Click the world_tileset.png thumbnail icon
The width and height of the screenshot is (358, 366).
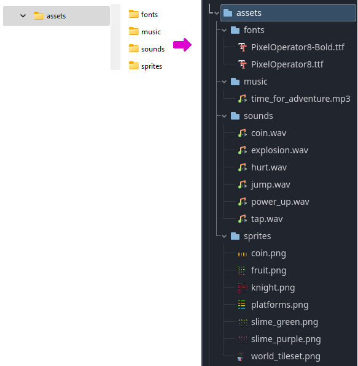click(x=241, y=356)
